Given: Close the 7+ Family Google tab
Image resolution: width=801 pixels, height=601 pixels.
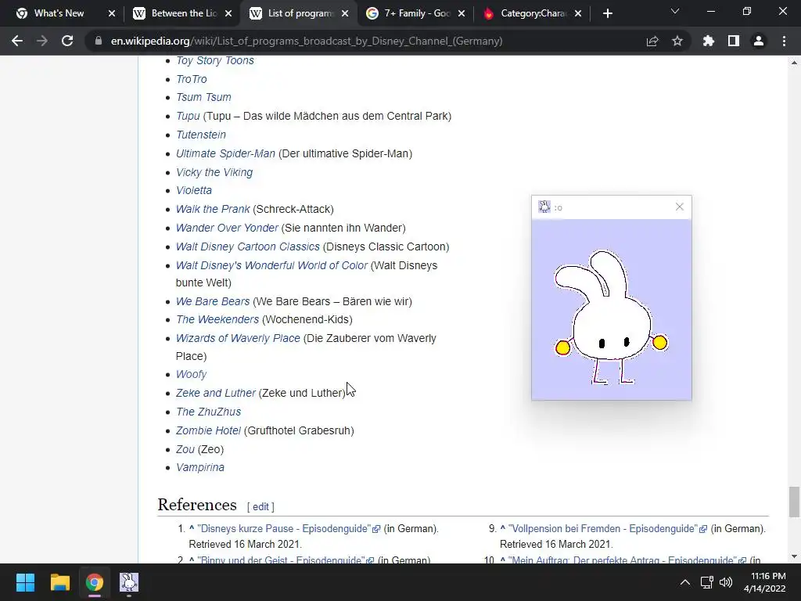Looking at the screenshot, I should pyautogui.click(x=462, y=14).
